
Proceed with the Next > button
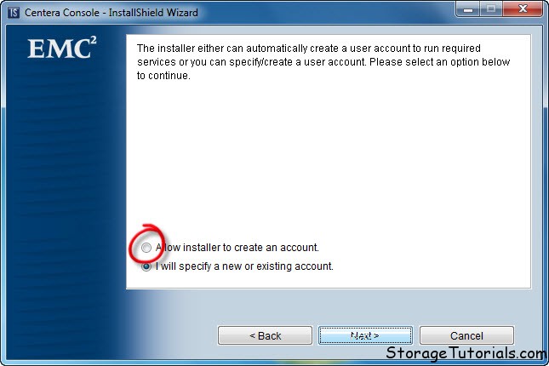[x=365, y=335]
